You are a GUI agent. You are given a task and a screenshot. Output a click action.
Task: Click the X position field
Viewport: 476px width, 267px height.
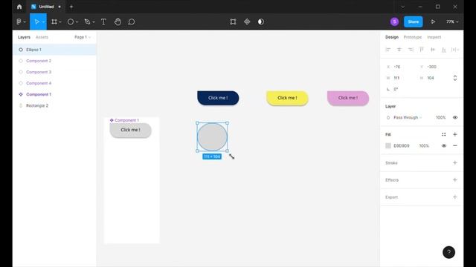[x=400, y=67]
